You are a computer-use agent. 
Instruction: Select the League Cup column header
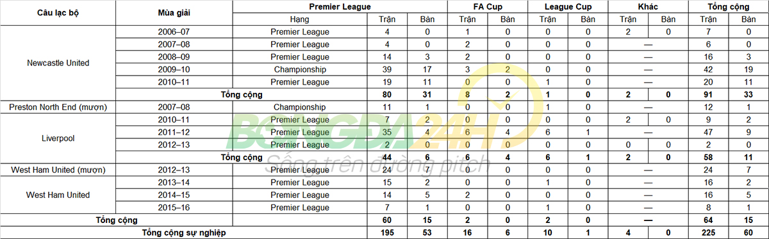(x=567, y=6)
